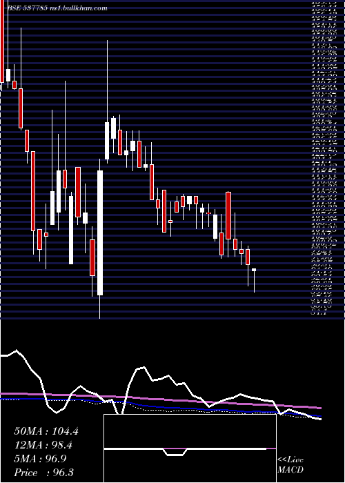Click the 50MA : 104.4 value
This screenshot has width=345, height=483.
tap(46, 431)
